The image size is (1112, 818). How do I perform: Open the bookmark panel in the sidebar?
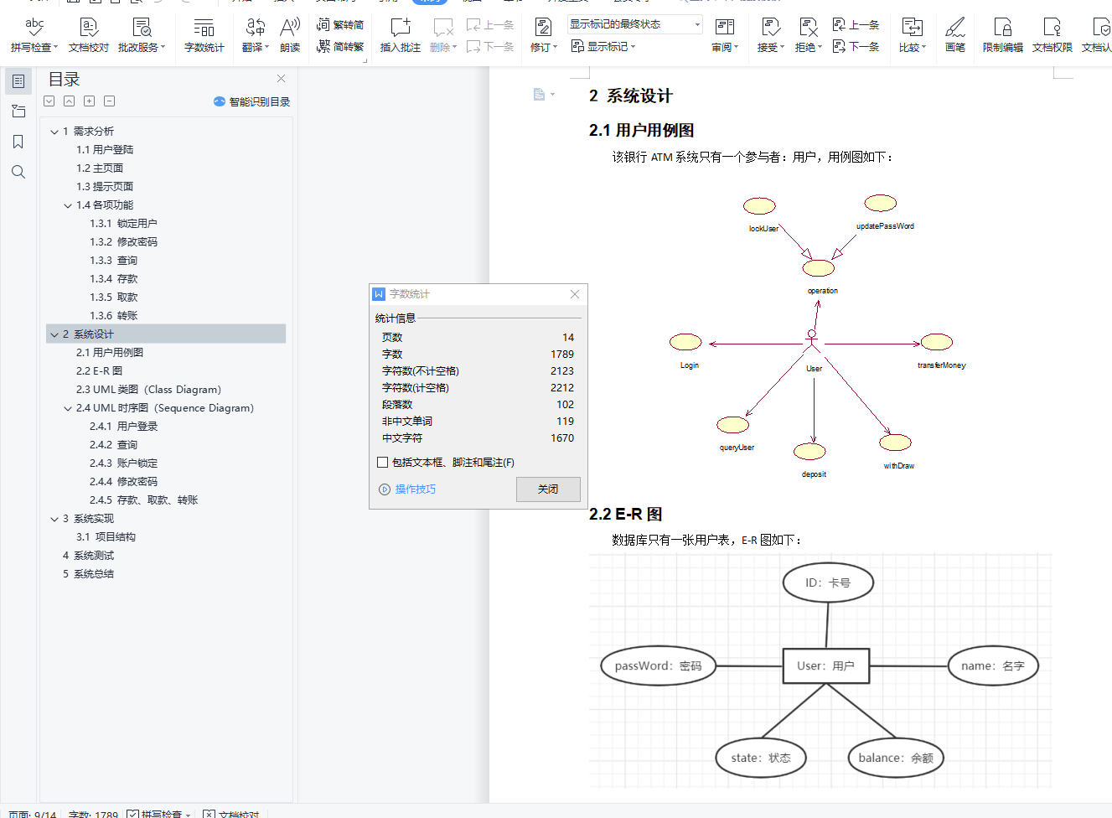(x=18, y=142)
